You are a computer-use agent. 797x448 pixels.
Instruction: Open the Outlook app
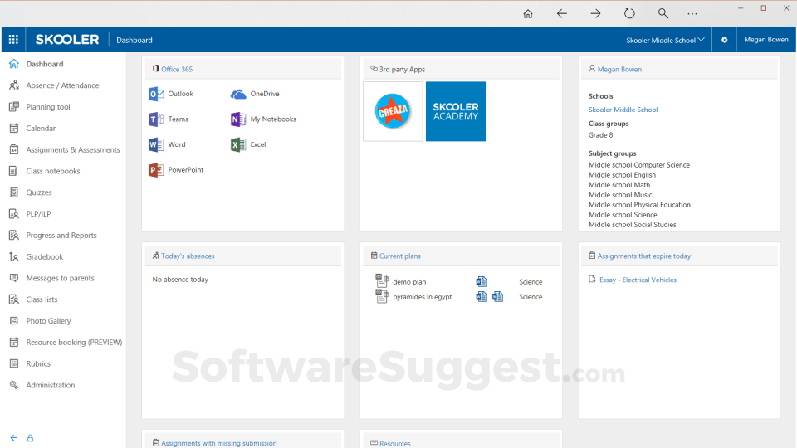171,94
